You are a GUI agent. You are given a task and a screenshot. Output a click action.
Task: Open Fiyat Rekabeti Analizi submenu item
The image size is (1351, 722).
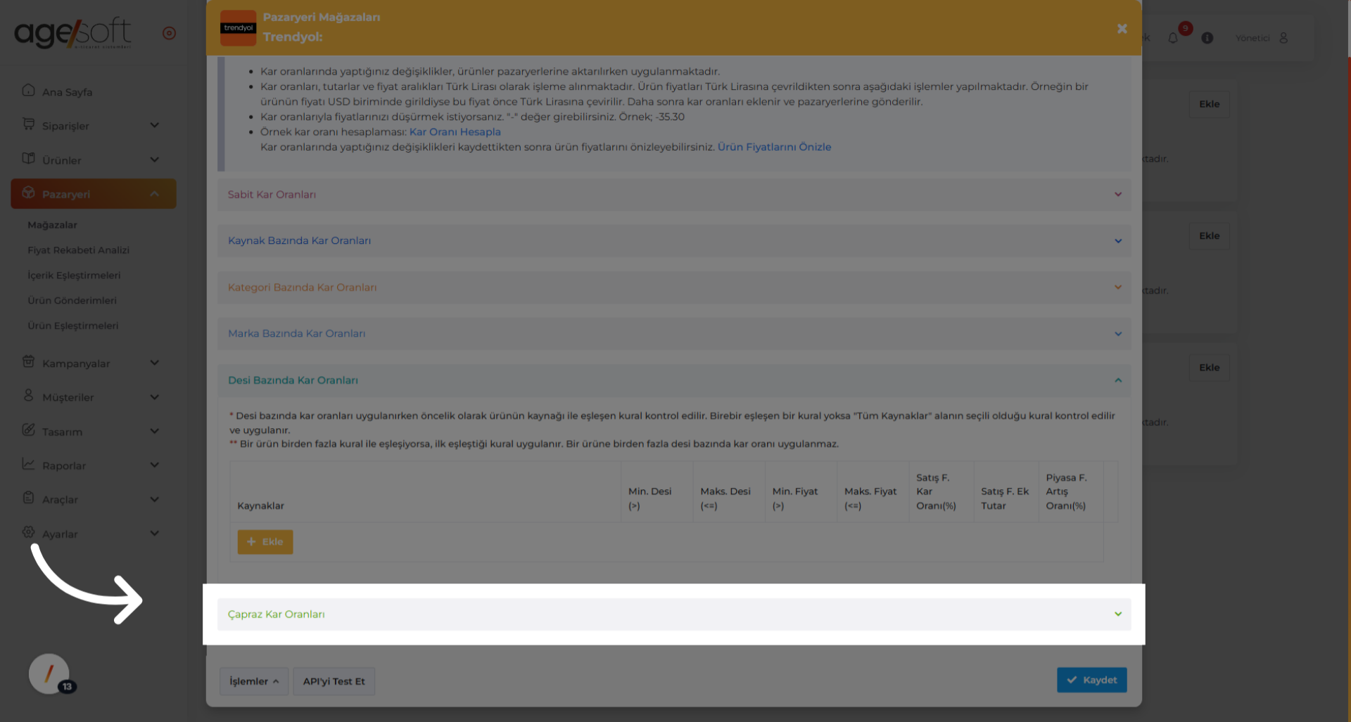click(x=78, y=250)
